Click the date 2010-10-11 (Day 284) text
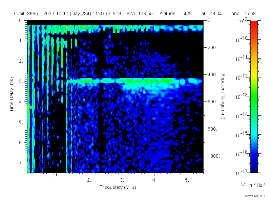This screenshot has width=271, height=203. point(67,14)
